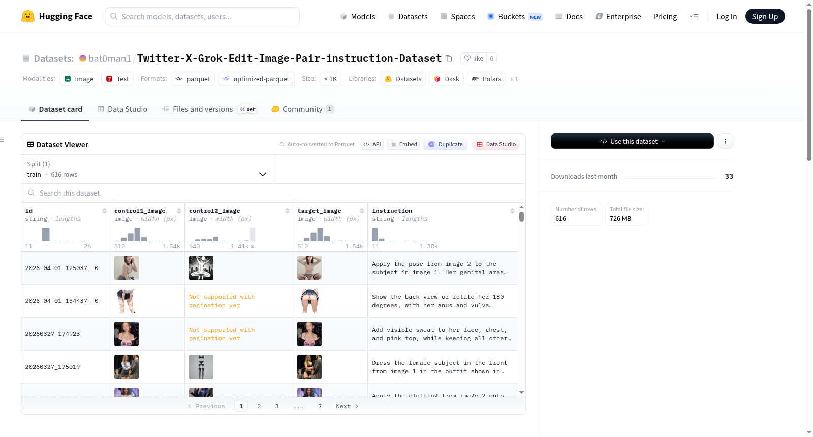The width and height of the screenshot is (813, 437).
Task: Open the Pricing page
Action: pyautogui.click(x=665, y=17)
